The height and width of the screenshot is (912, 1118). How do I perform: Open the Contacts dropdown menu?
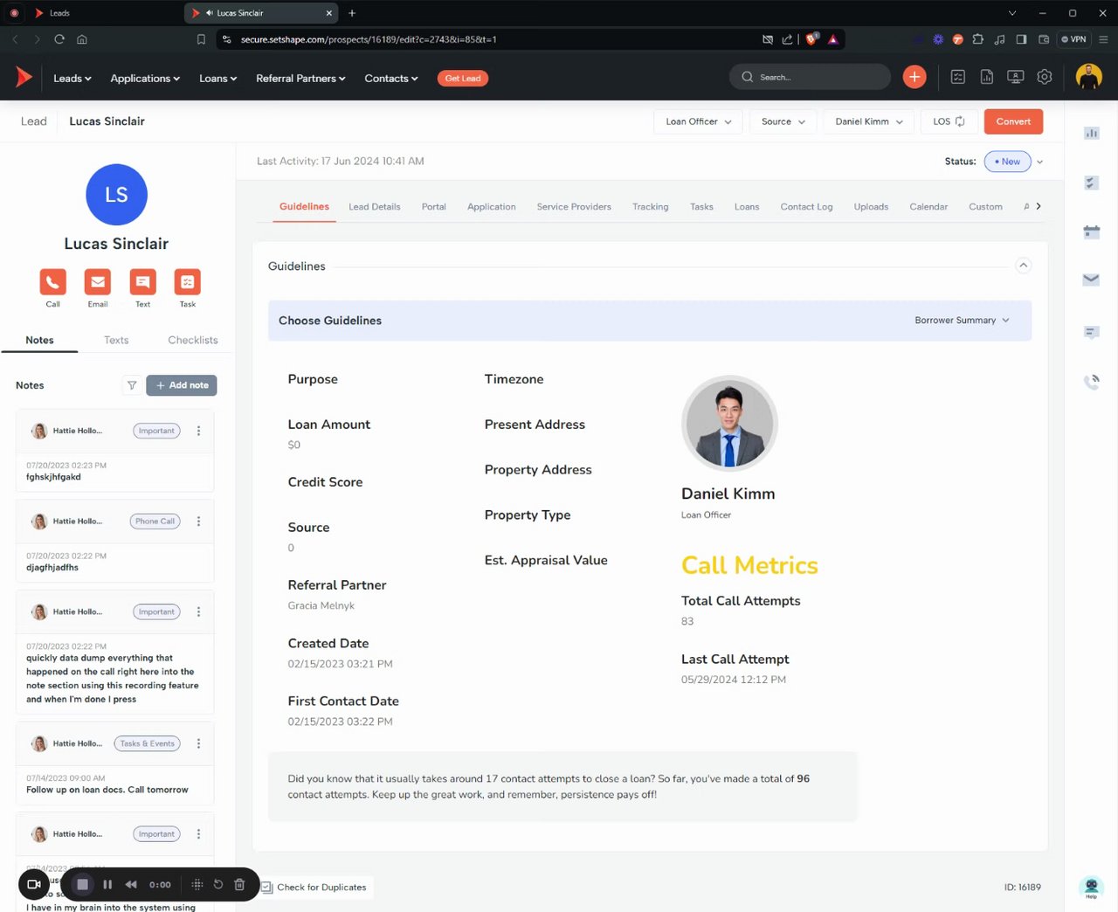tap(390, 79)
